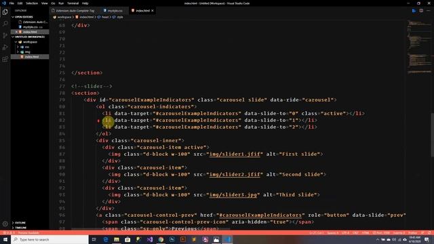Open Google Chrome from taskbar
This screenshot has width=434, height=244.
pyautogui.click(x=161, y=239)
